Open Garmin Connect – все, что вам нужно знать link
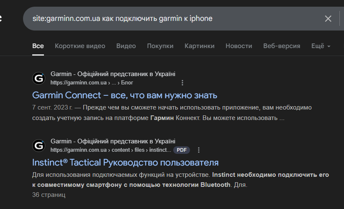Viewport: 344px width, 209px height. click(x=125, y=95)
